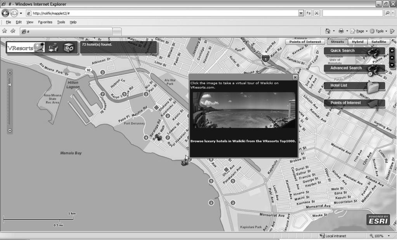Open the View menu
Image resolution: width=397 pixels, height=240 pixels.
pos(30,22)
